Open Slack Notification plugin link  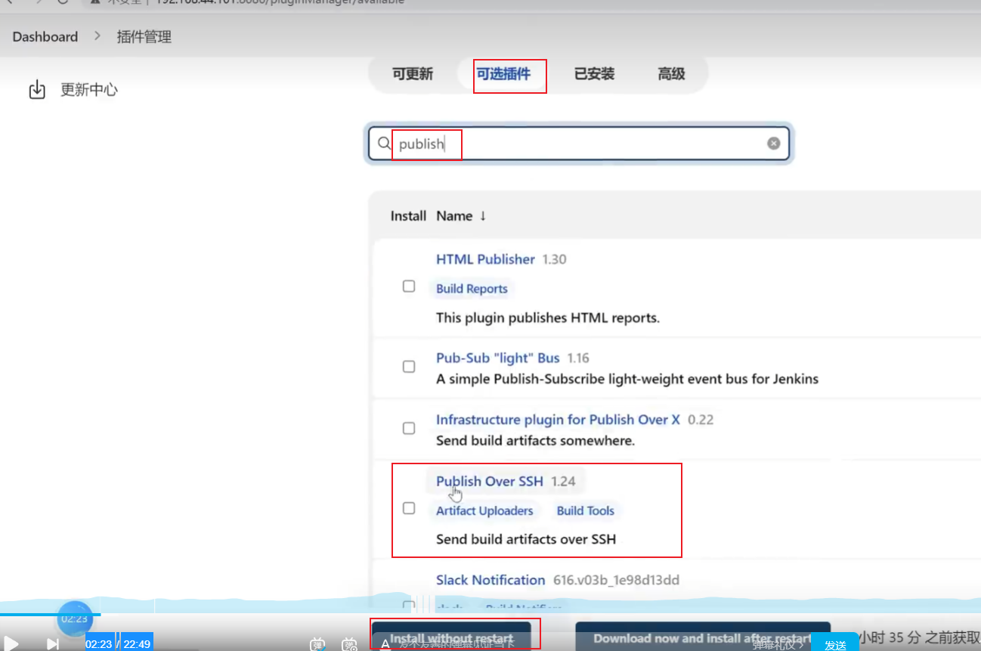pos(490,580)
